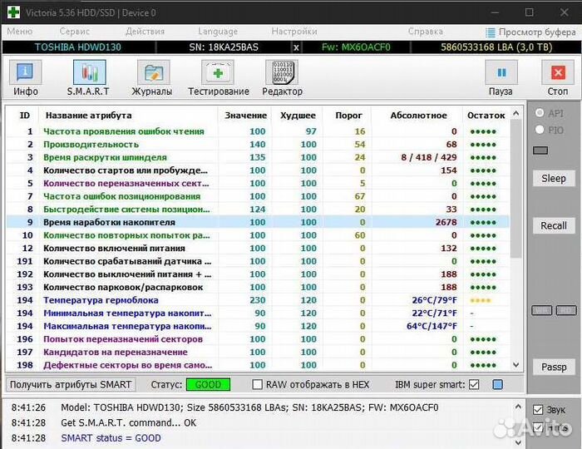Screen dimensions: 582x449
Task: Open the Инфо panel icon
Action: [25, 72]
